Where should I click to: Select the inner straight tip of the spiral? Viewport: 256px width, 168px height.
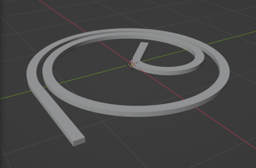[140, 51]
